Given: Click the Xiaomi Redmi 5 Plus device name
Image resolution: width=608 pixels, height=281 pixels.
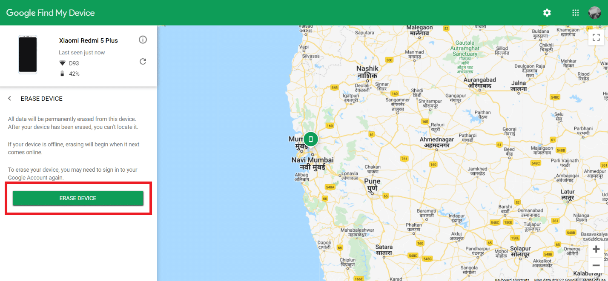Looking at the screenshot, I should pyautogui.click(x=89, y=40).
